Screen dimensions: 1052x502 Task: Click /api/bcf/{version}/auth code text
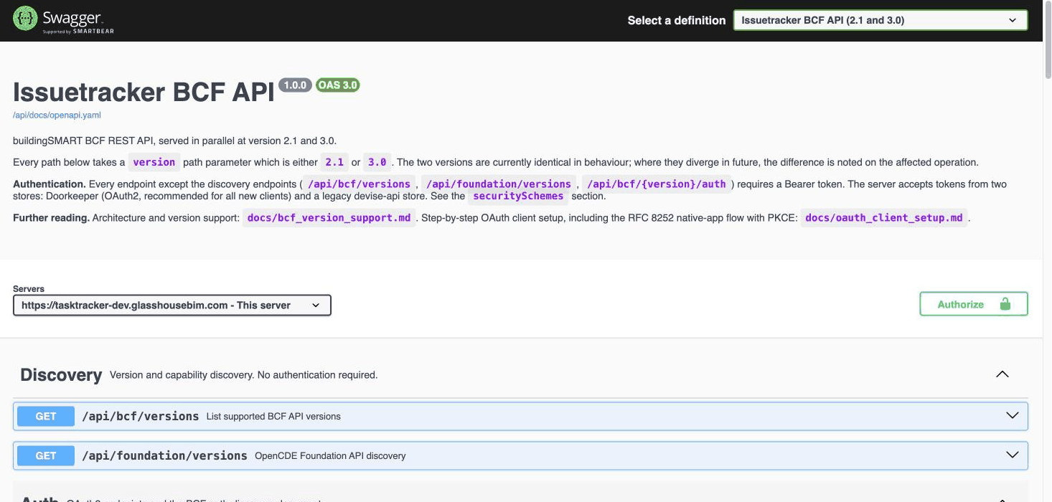(x=657, y=184)
